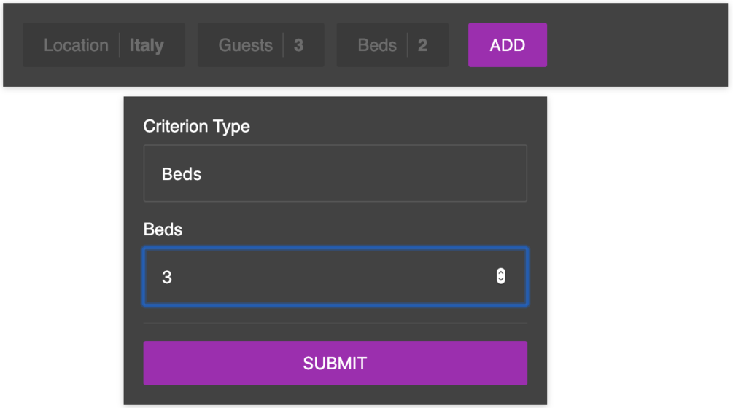Viewport: 733px width, 408px height.
Task: Click the beds count value 2
Action: point(422,45)
